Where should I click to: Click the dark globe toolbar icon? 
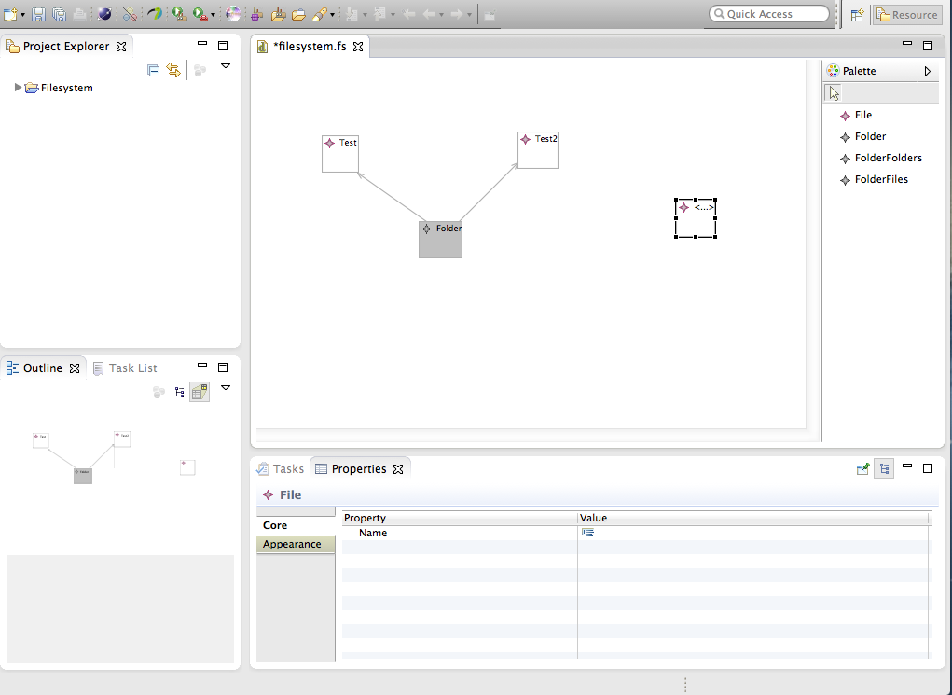tap(104, 14)
